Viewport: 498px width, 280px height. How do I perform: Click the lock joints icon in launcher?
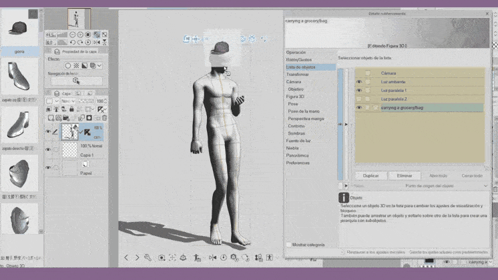point(259,257)
